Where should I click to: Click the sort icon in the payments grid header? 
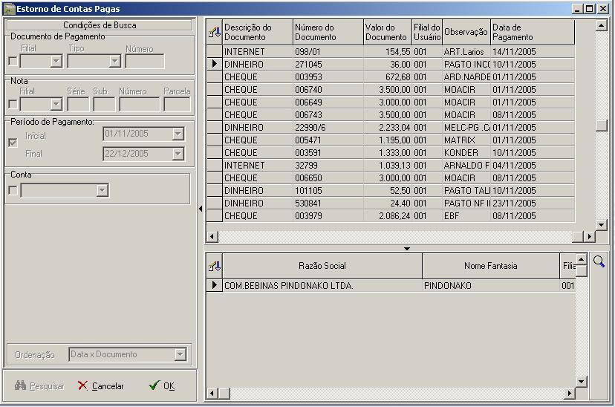tap(215, 32)
